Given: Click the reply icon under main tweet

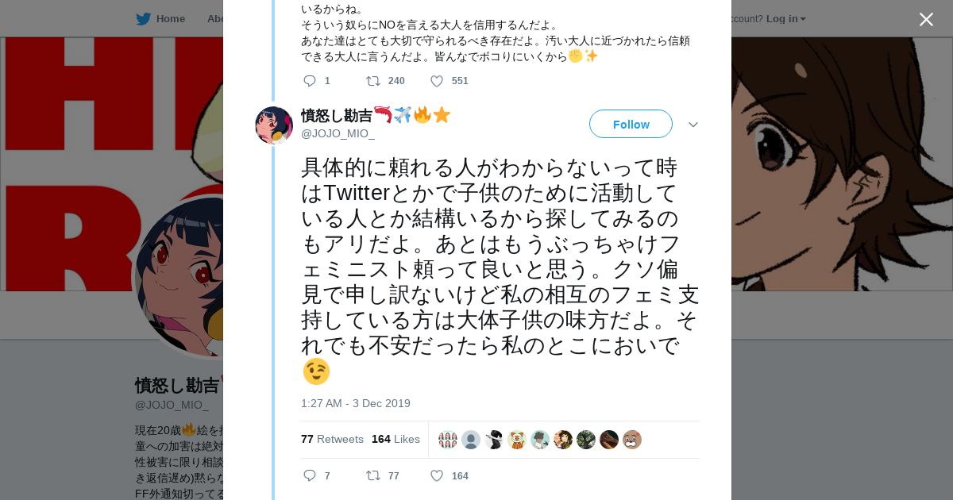Looking at the screenshot, I should [310, 475].
